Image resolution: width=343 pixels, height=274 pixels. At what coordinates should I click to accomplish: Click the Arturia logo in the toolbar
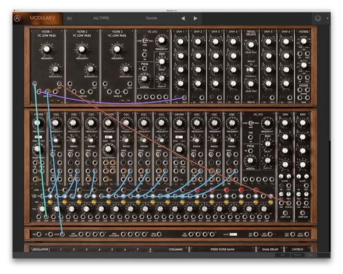point(17,18)
